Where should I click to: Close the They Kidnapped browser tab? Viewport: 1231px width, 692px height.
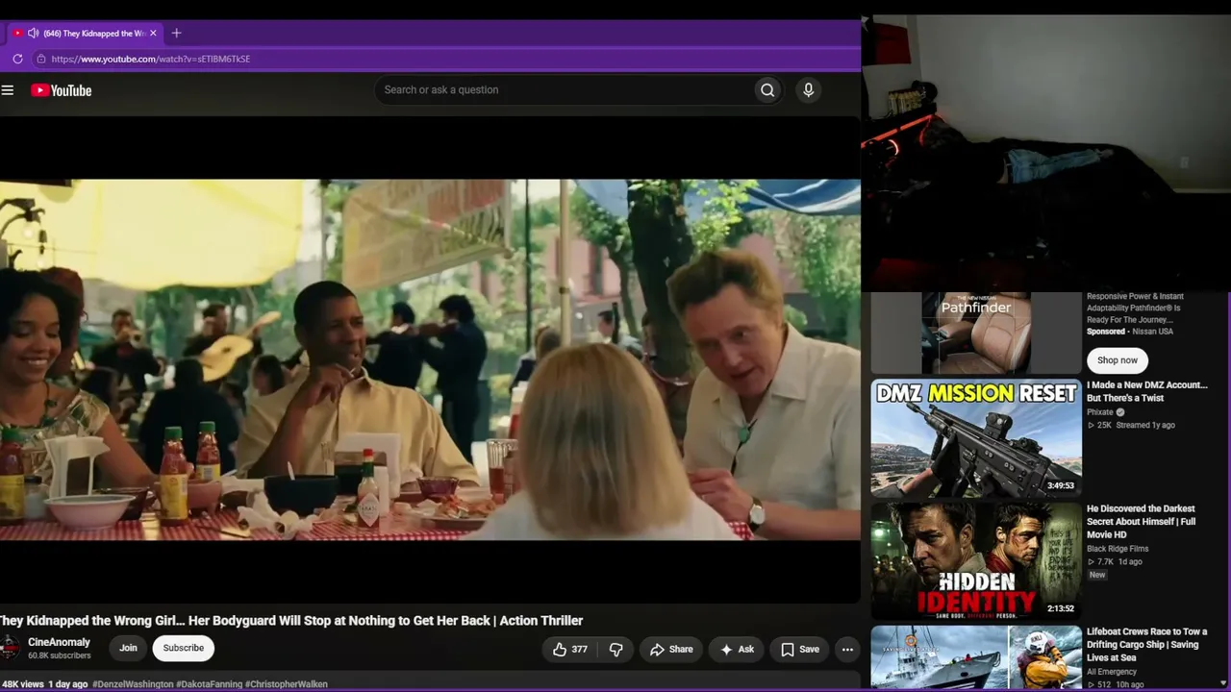[153, 33]
